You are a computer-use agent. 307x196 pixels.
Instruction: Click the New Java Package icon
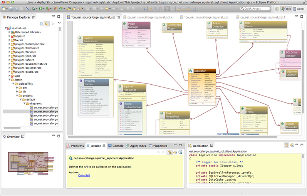56,8
